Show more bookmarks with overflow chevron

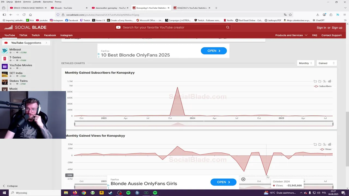[345, 20]
